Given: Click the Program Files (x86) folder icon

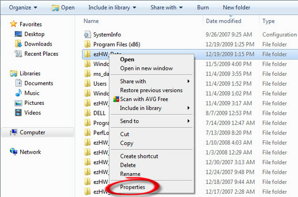Looking at the screenshot, I should (x=88, y=44).
